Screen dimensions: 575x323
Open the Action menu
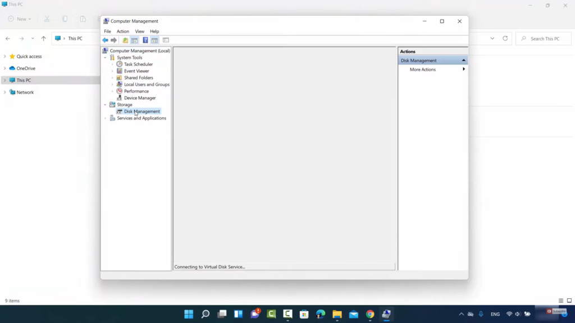coord(122,31)
